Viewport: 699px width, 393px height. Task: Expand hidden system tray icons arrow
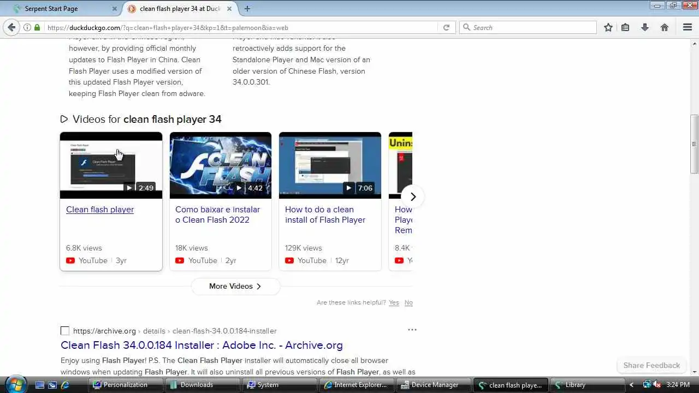click(x=632, y=385)
